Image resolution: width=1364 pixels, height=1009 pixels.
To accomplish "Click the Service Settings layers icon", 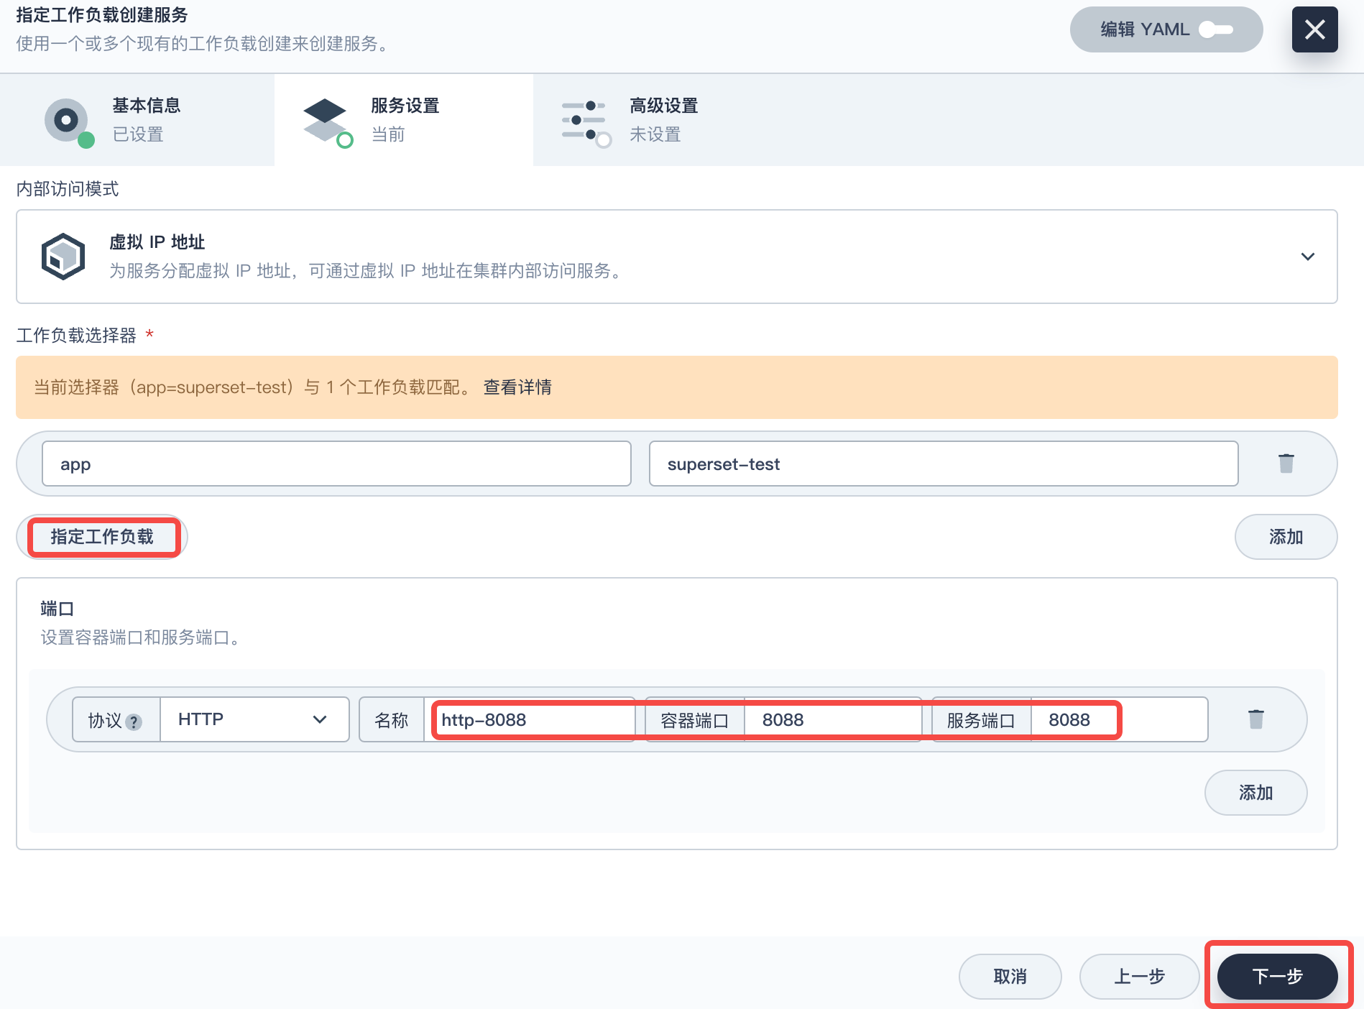I will [326, 121].
